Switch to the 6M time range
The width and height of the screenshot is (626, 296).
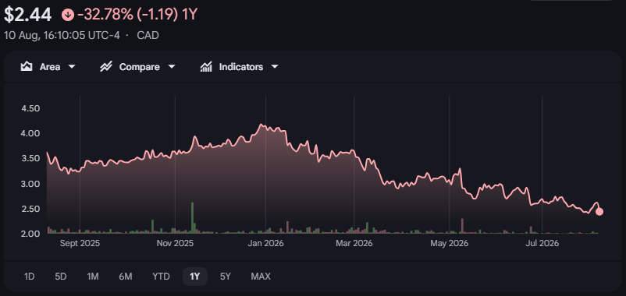(126, 276)
